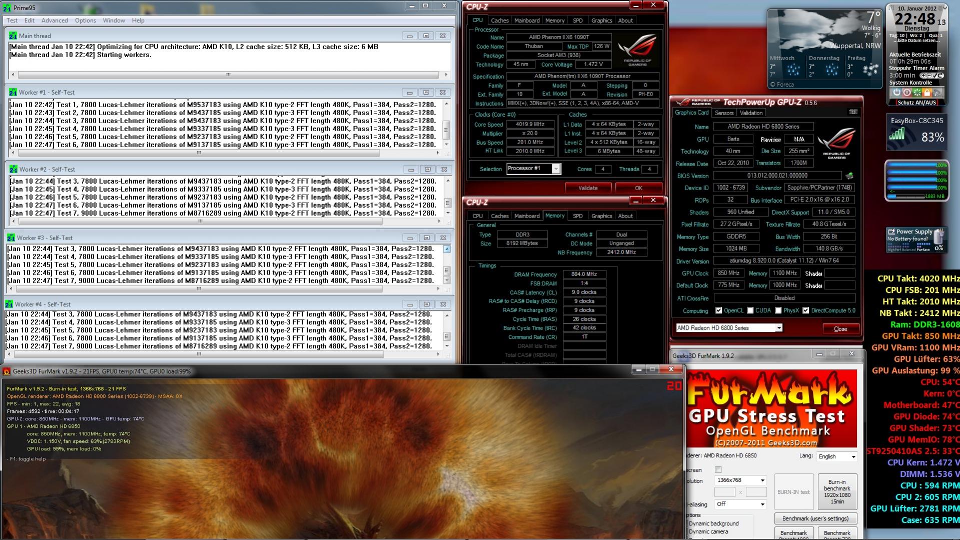Click the Main thread horizontal scrollbar
Image resolution: width=960 pixels, height=540 pixels.
pyautogui.click(x=228, y=75)
